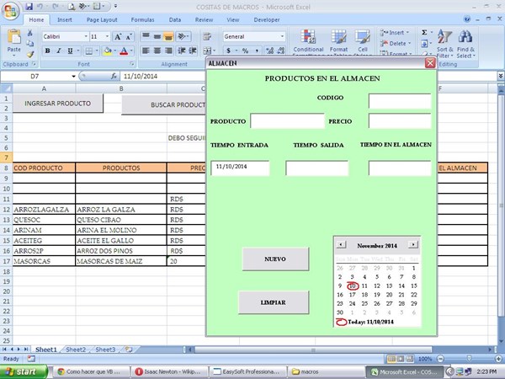Viewport: 505px width, 379px height.
Task: Switch to Page Layout view icon
Action: point(401,359)
